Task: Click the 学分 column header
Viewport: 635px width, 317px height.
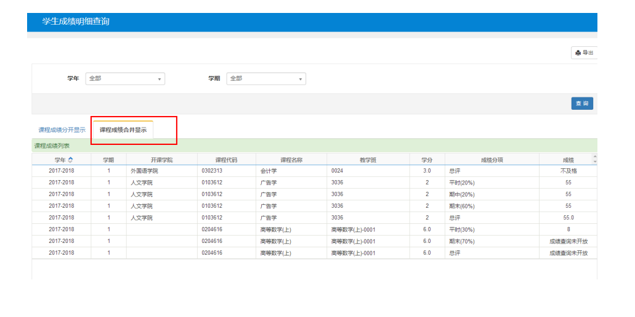Action: tap(427, 160)
